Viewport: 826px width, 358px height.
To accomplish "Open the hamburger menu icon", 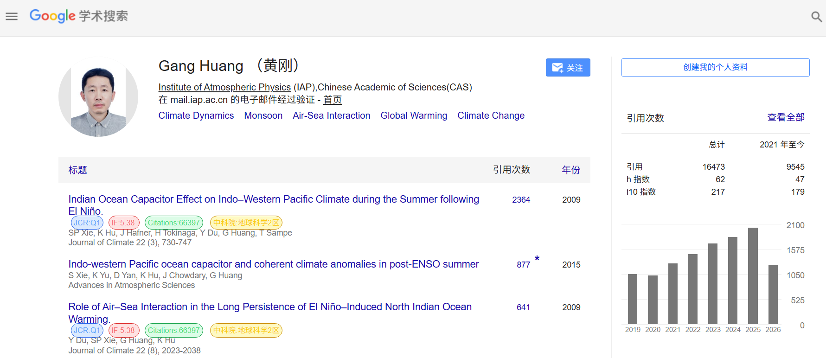I will [x=12, y=16].
